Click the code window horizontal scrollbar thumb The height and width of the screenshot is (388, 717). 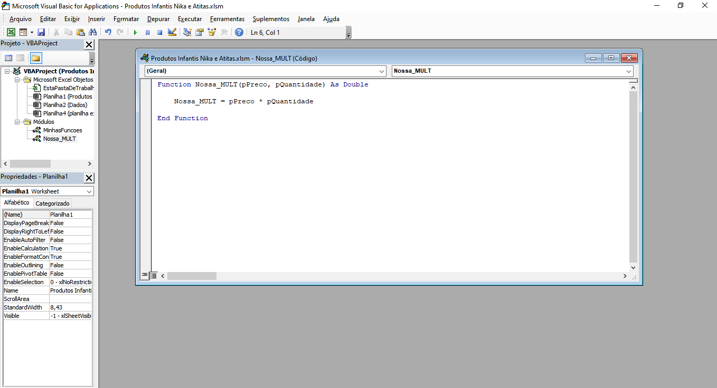pos(192,276)
